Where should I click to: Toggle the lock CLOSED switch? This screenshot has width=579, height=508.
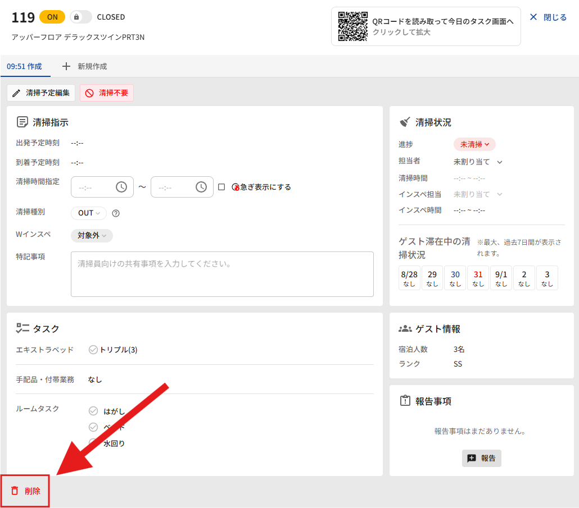[81, 17]
